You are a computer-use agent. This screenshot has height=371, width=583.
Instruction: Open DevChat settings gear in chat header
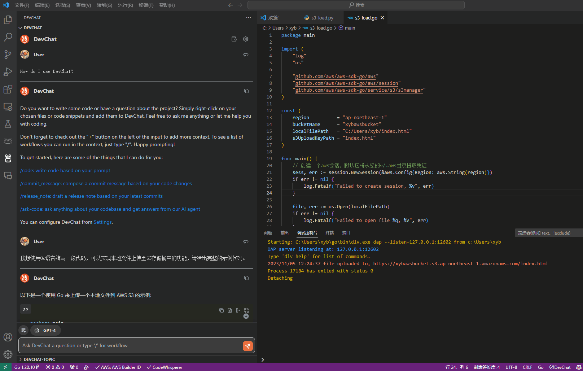[246, 39]
